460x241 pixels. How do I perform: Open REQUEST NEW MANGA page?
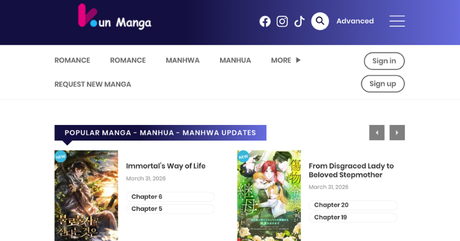tap(93, 84)
